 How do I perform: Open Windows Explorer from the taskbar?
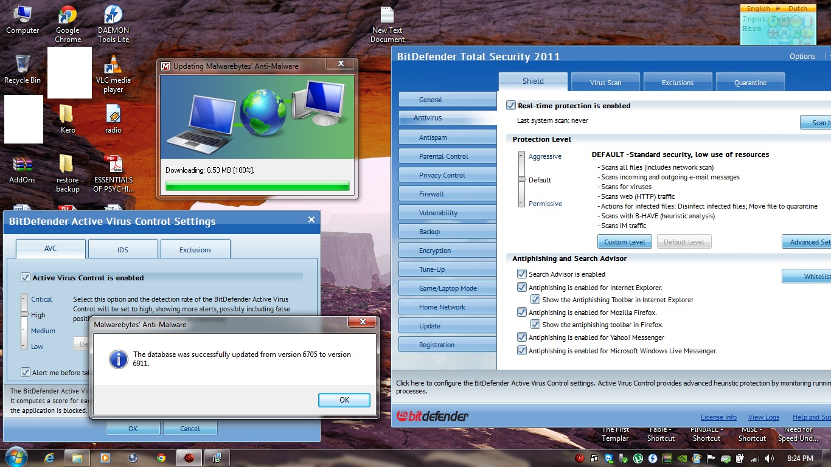pos(77,457)
